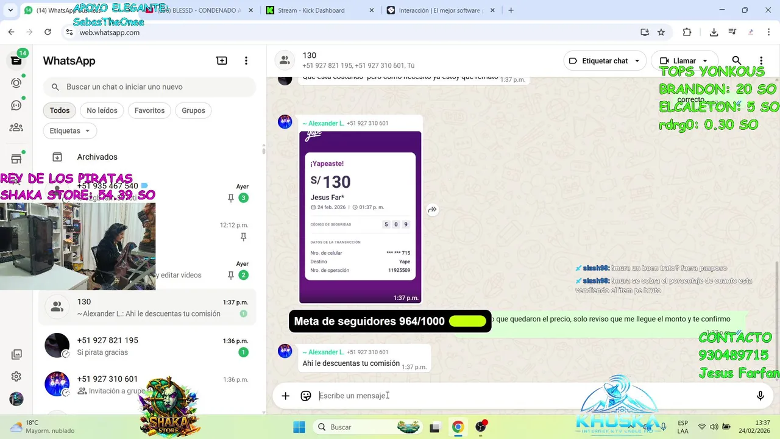Switch to Stream - Kick Dashboard tab
This screenshot has height=439, width=780.
click(x=321, y=10)
